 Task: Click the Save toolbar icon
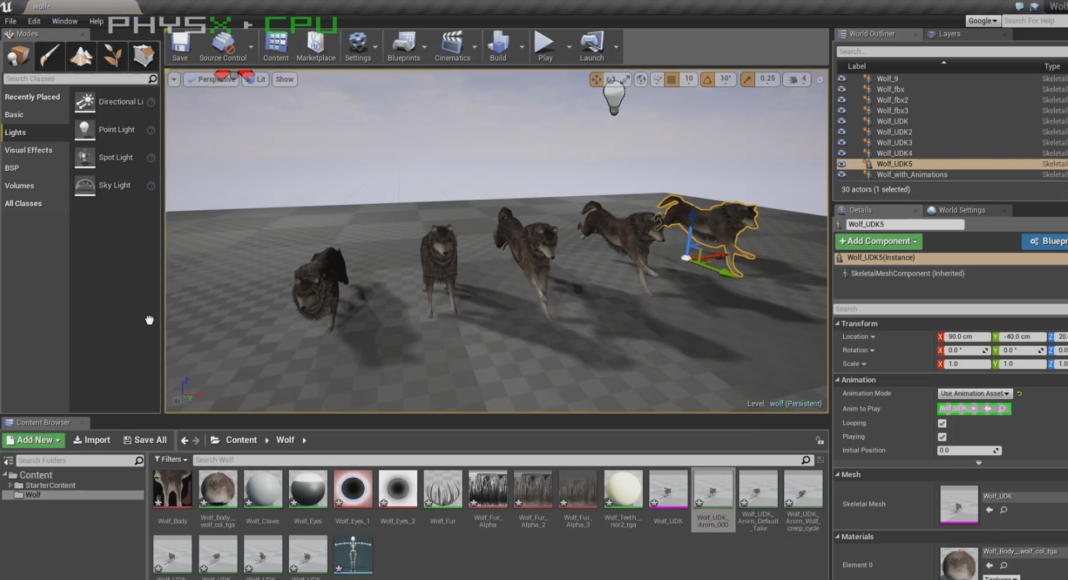point(180,47)
